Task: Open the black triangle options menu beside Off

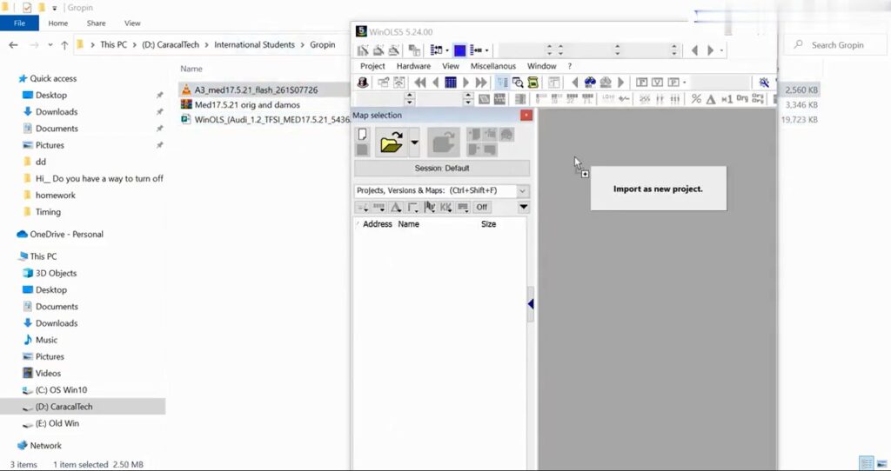Action: tap(523, 207)
